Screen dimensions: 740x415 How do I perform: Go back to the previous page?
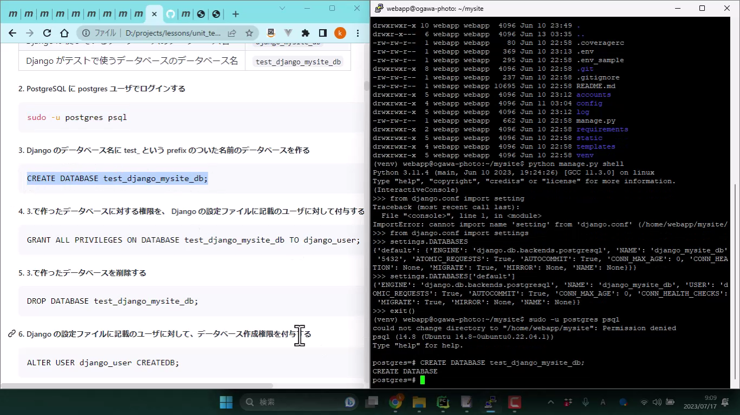12,33
